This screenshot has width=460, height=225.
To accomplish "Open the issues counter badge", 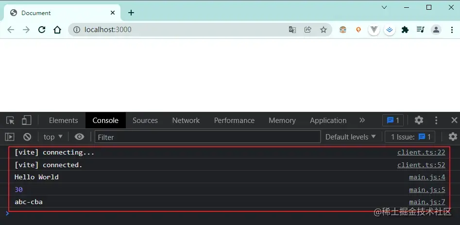I will point(393,120).
